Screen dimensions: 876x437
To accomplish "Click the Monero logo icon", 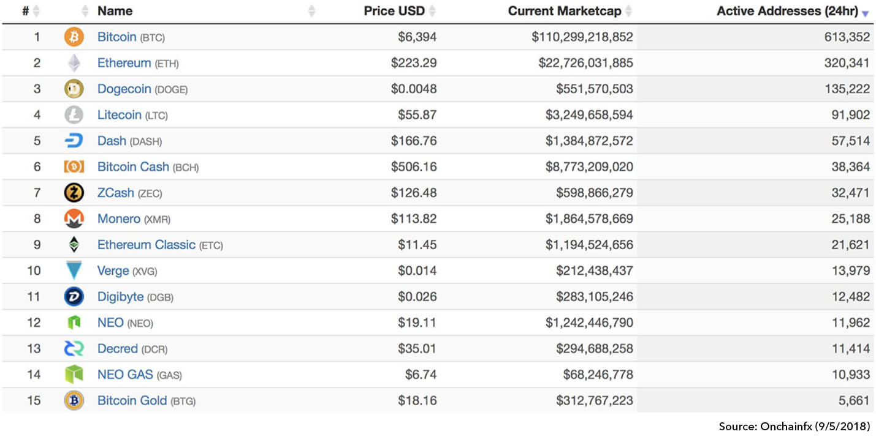I will point(74,219).
